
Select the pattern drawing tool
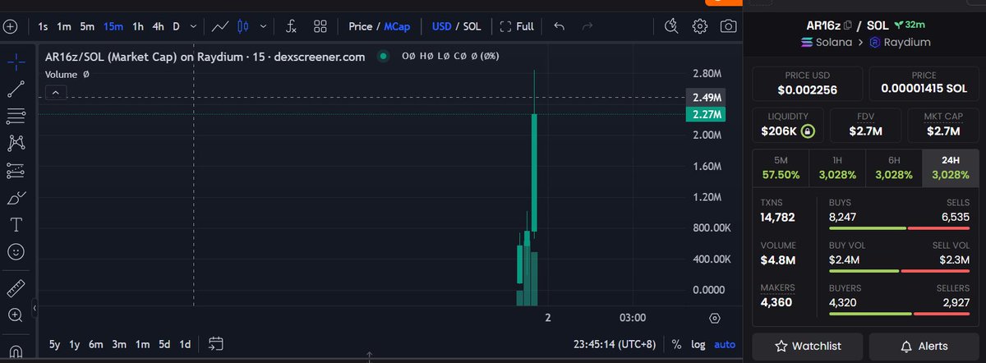point(16,144)
